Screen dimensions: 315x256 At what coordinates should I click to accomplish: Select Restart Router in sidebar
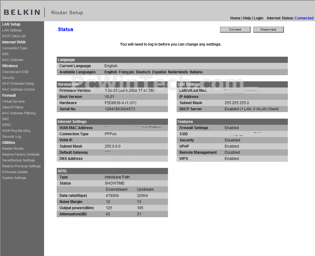click(13, 148)
